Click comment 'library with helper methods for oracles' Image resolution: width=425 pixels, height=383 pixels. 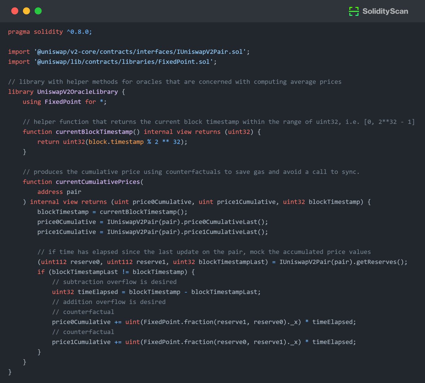(175, 82)
